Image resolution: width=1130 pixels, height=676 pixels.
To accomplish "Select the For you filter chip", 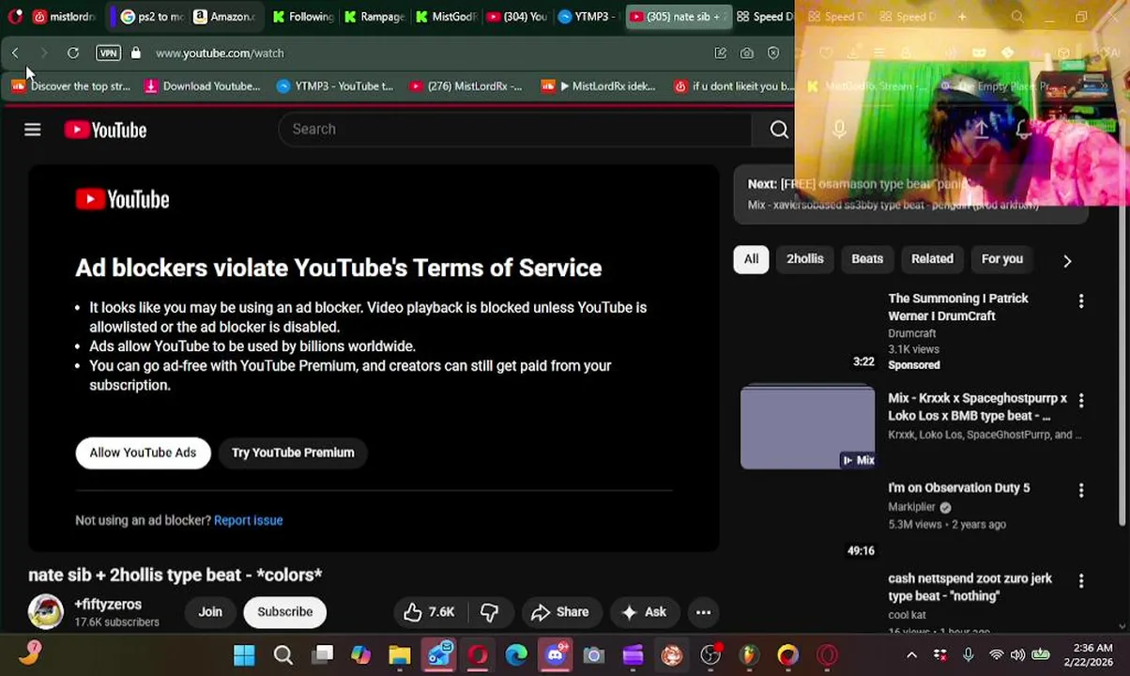I will [x=1002, y=259].
